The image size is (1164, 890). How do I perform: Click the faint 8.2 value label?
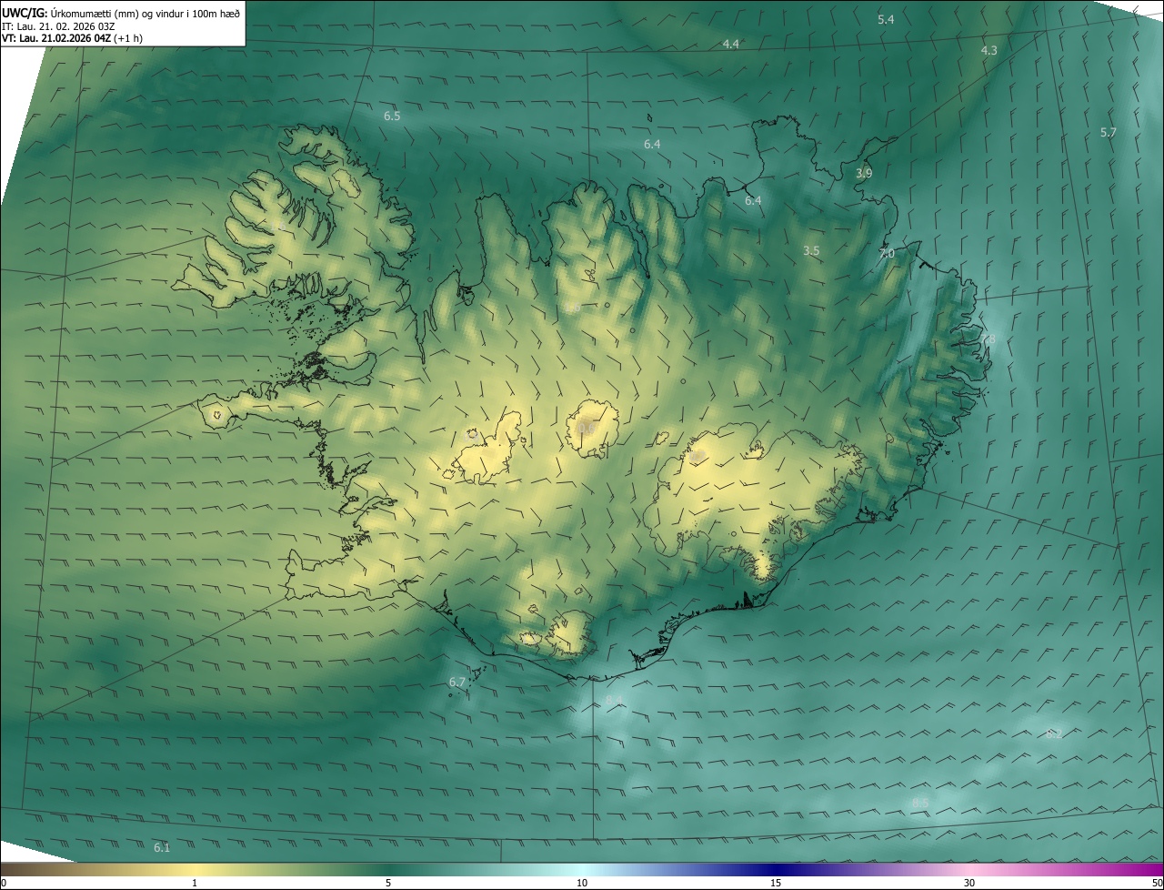coord(1054,733)
